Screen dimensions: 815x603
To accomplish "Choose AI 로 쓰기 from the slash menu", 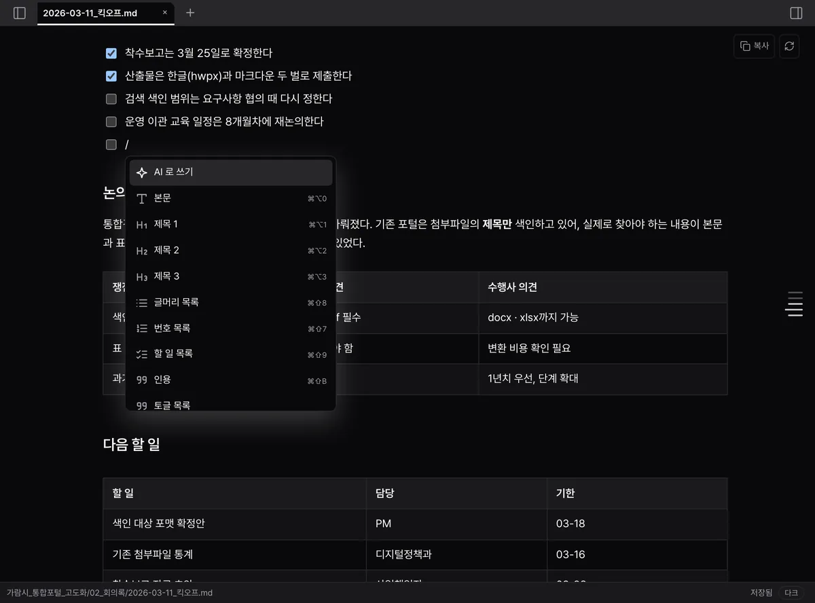I will pos(231,172).
